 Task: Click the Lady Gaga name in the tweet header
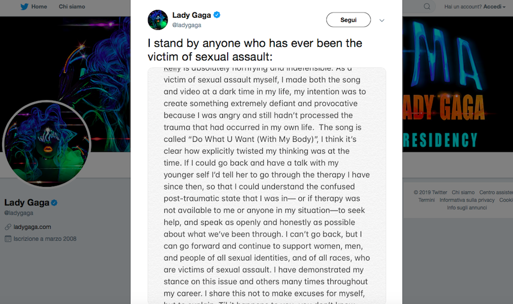[x=192, y=15]
